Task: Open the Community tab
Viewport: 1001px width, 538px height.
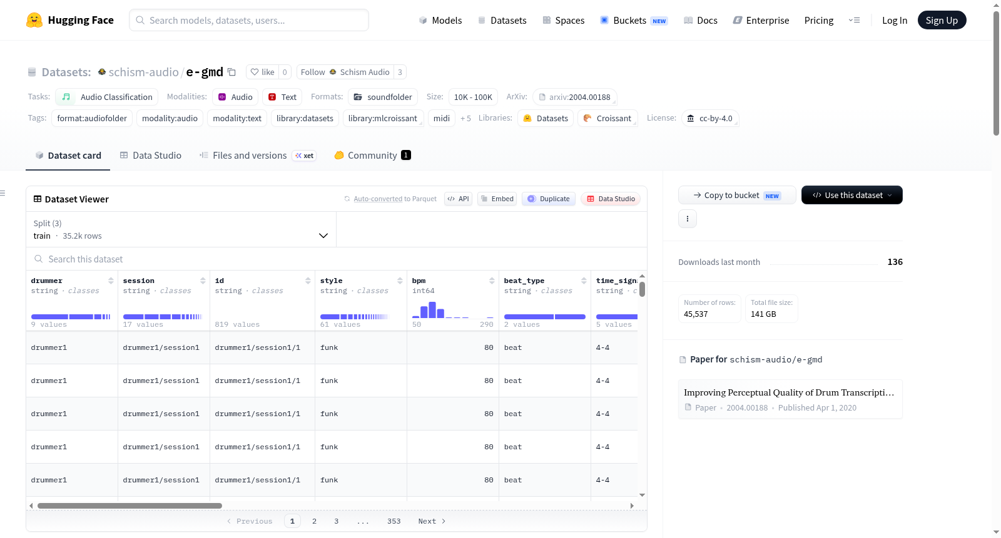Action: [x=373, y=156]
